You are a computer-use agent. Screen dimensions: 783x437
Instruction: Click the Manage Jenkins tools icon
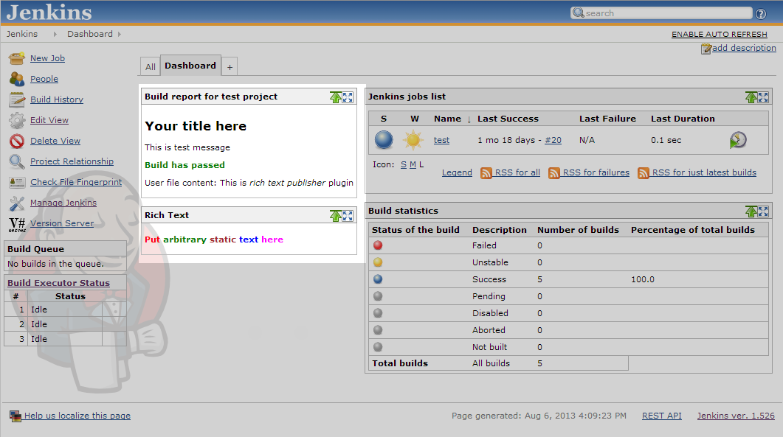[x=16, y=203]
